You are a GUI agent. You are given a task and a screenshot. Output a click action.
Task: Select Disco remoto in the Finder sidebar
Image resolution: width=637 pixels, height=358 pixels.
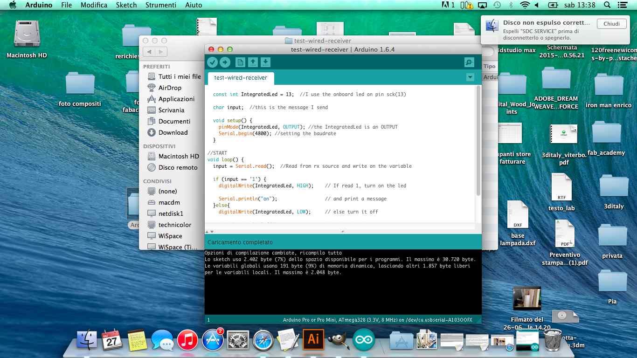point(172,167)
